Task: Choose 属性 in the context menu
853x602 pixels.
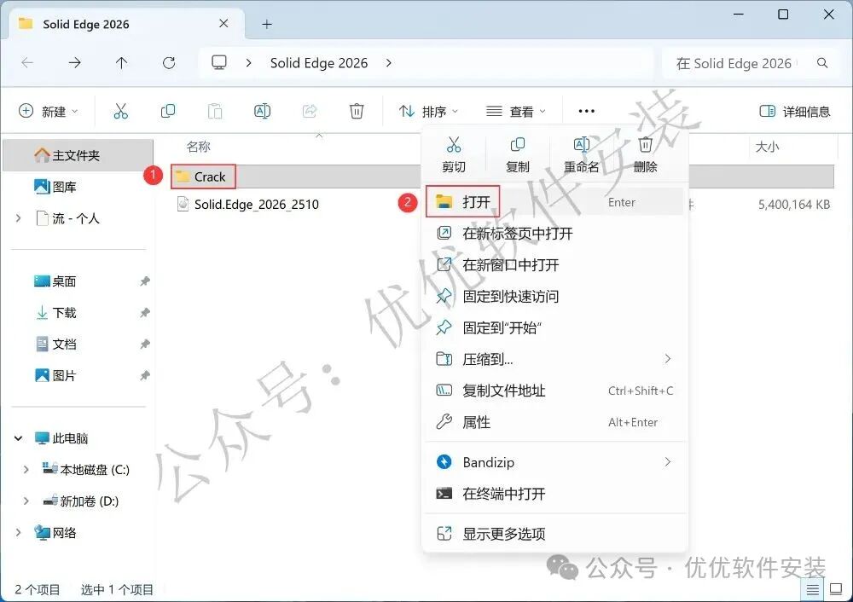Action: pyautogui.click(x=555, y=423)
